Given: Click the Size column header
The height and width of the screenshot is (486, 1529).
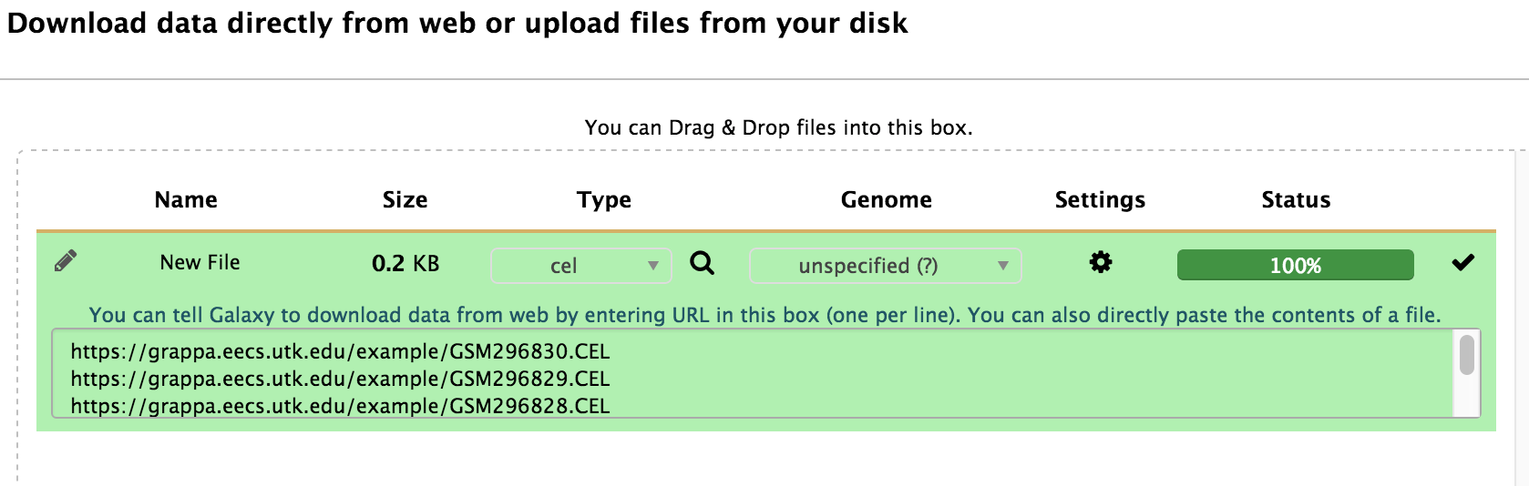Looking at the screenshot, I should pyautogui.click(x=405, y=200).
